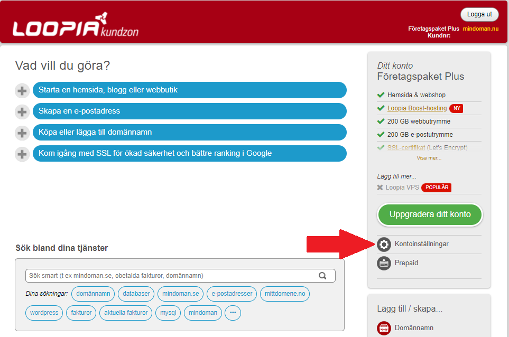Select the domännamn search tag
Image resolution: width=509 pixels, height=337 pixels.
point(93,294)
